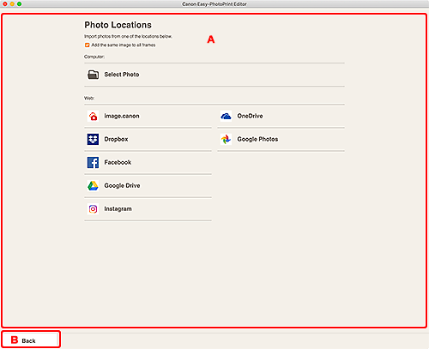Select the Facebook text entry
The height and width of the screenshot is (349, 429).
(118, 162)
